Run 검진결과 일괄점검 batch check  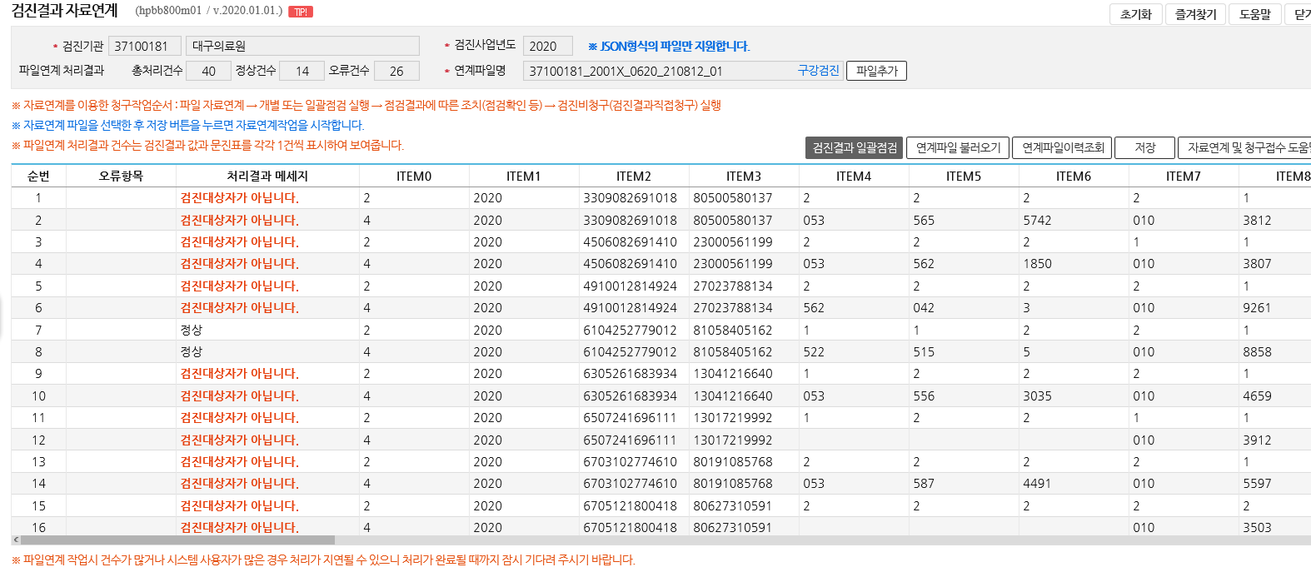pyautogui.click(x=855, y=147)
